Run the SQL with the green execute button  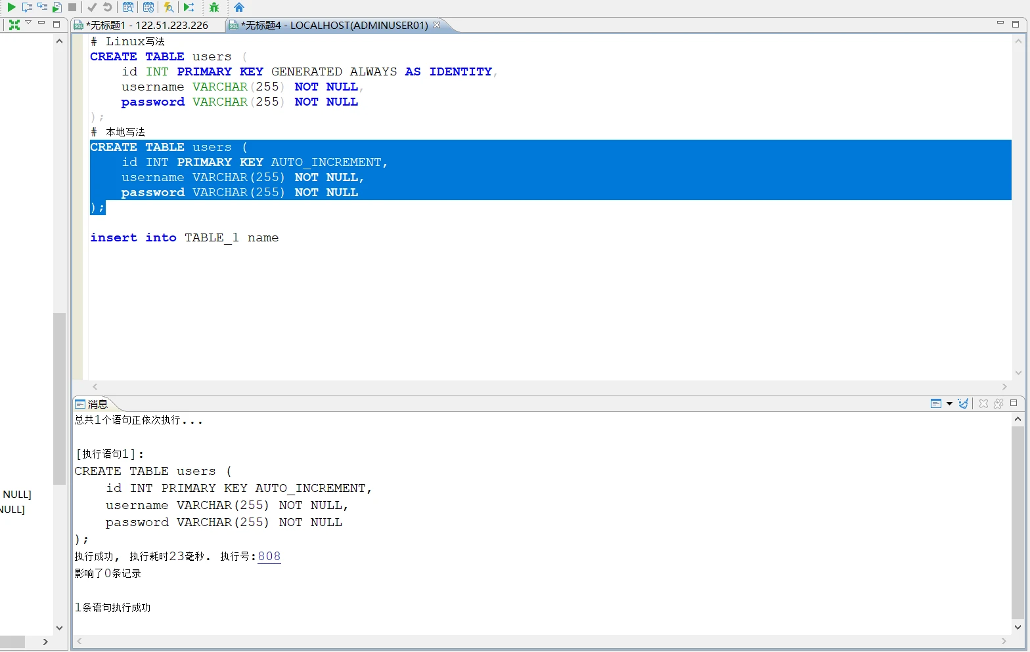pyautogui.click(x=11, y=7)
